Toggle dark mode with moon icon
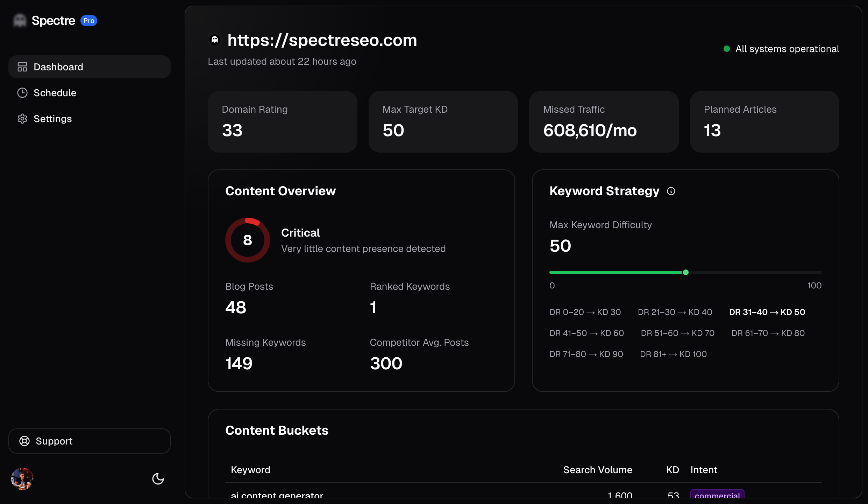The width and height of the screenshot is (868, 504). (158, 479)
